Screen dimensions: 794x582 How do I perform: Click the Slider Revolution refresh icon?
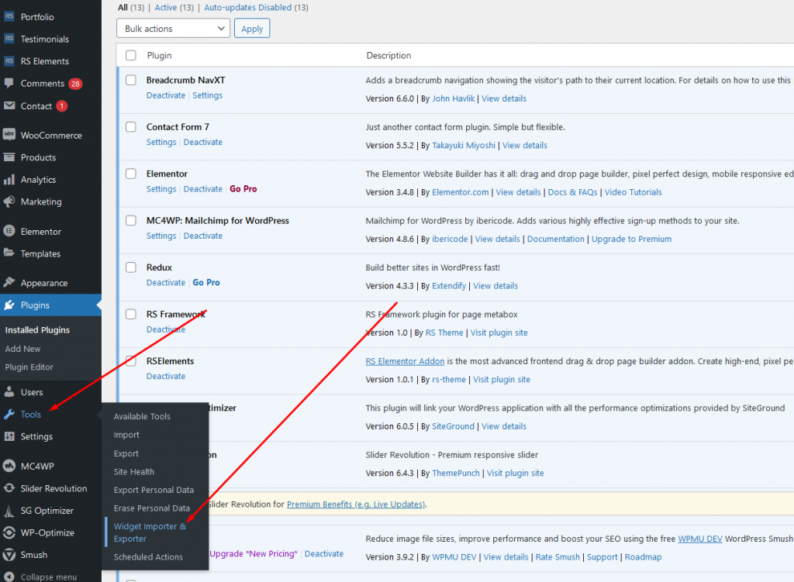click(9, 488)
